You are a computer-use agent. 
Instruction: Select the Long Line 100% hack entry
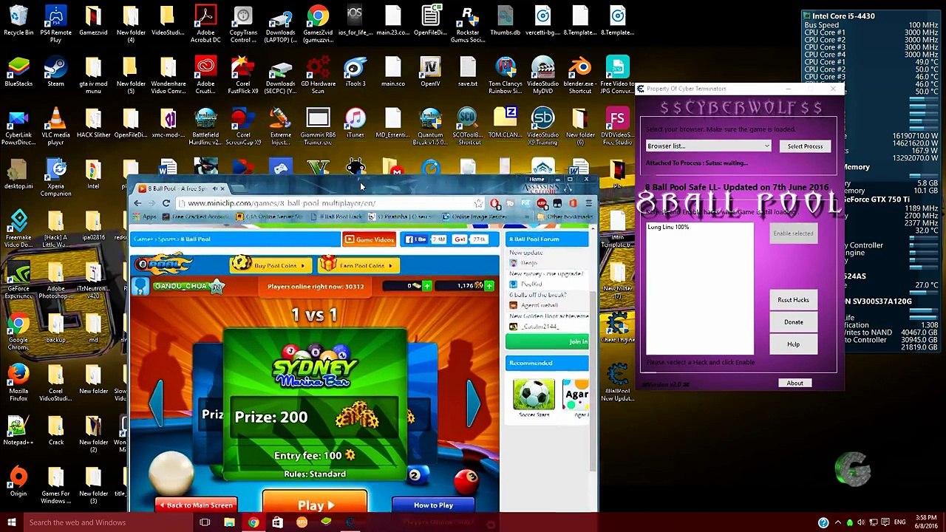click(668, 228)
